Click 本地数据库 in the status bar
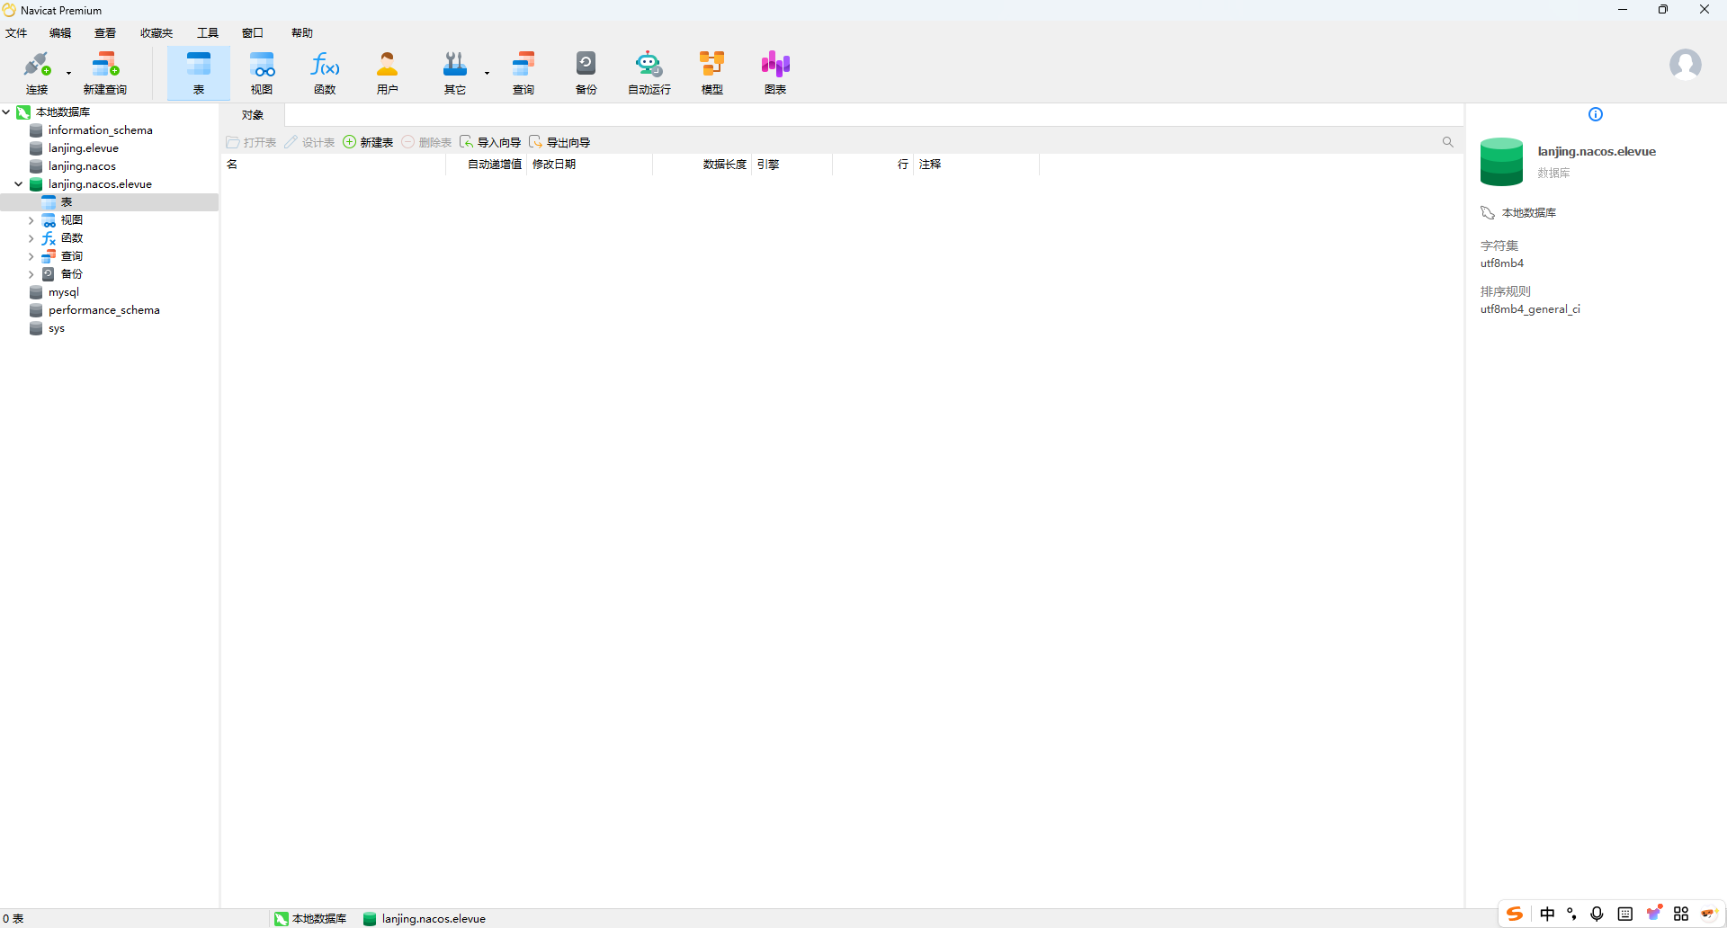Image resolution: width=1727 pixels, height=928 pixels. (x=310, y=918)
